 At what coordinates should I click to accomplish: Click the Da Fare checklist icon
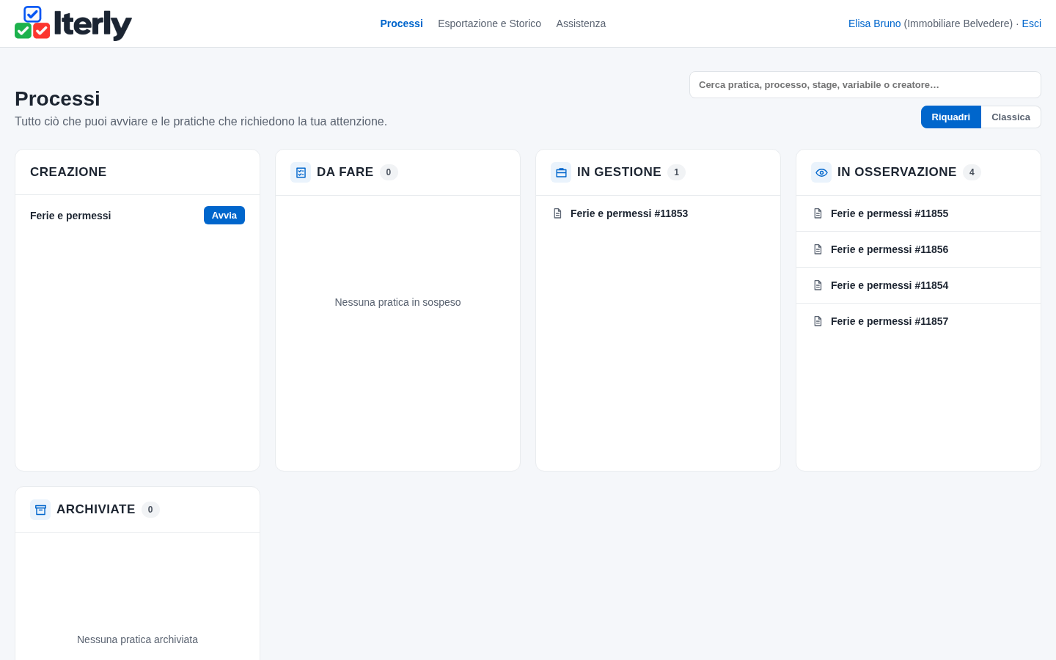[301, 172]
